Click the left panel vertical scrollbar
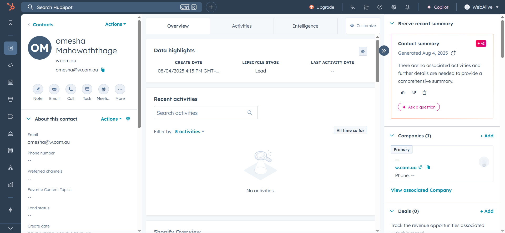This screenshot has width=505, height=233. pyautogui.click(x=139, y=74)
